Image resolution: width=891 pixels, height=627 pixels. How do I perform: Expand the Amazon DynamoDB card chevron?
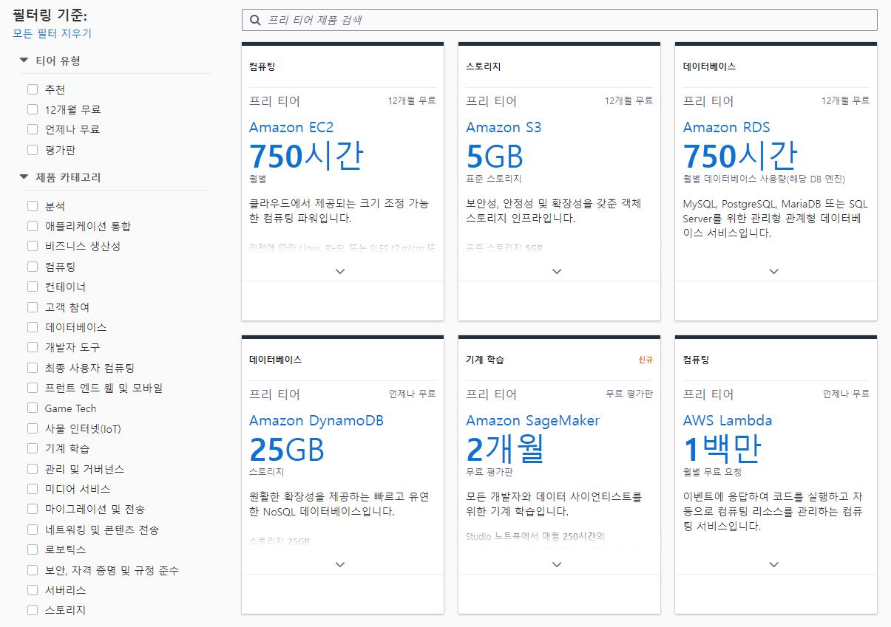(x=340, y=564)
